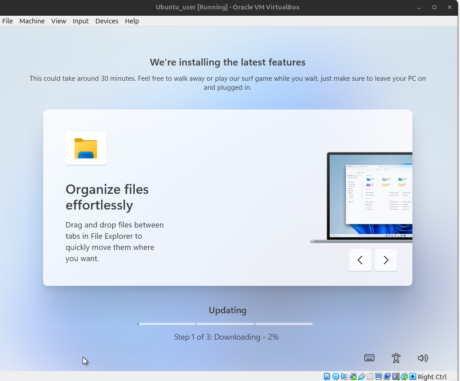Screen dimensions: 460x381
Task: Open the accessibility options icon
Action: pyautogui.click(x=396, y=358)
